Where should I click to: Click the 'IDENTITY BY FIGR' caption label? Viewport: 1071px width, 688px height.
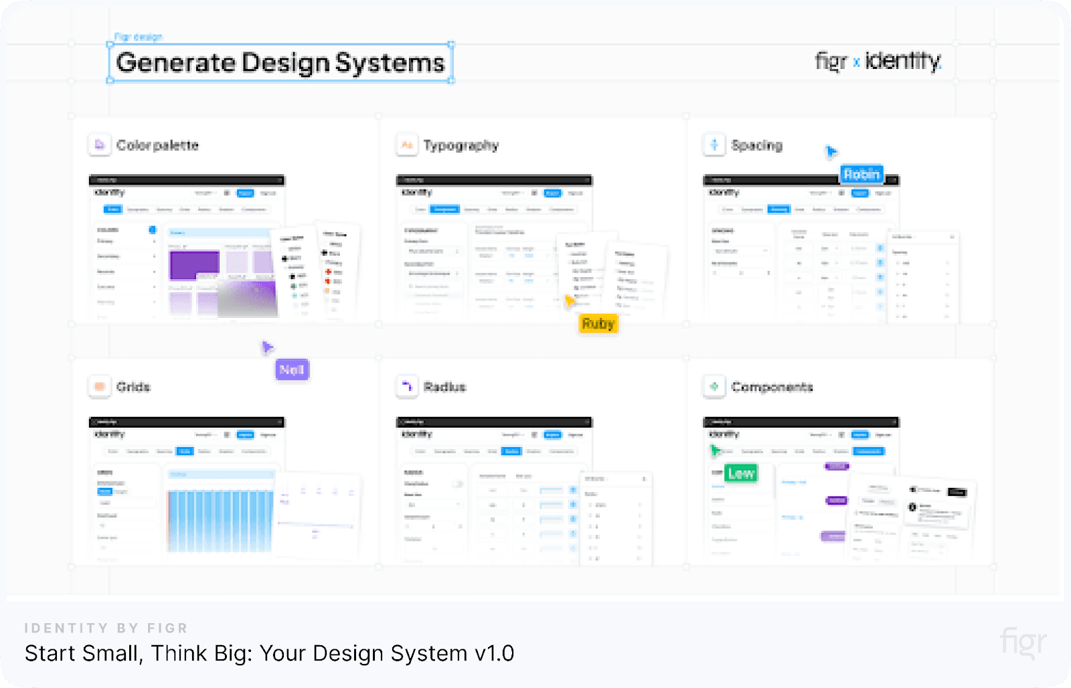(106, 628)
